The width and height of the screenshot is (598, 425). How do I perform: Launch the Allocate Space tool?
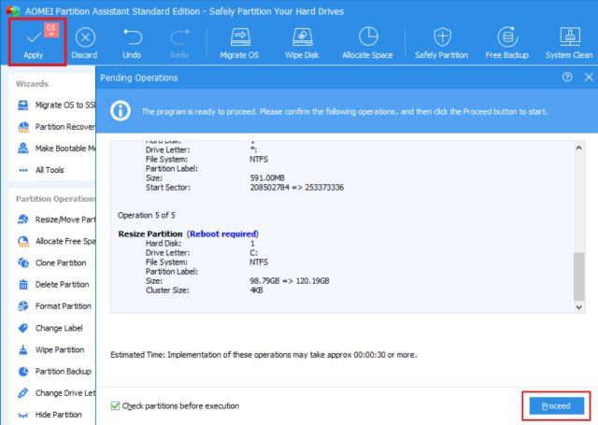click(367, 41)
